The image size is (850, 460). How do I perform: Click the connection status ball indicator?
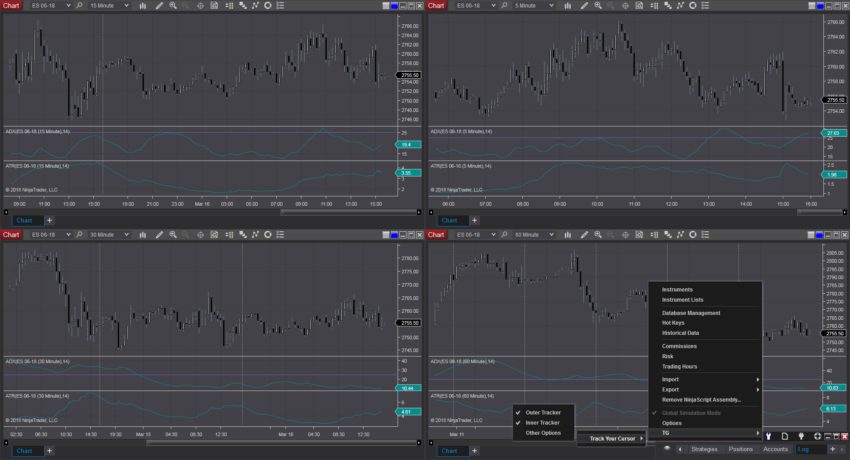pos(667,448)
